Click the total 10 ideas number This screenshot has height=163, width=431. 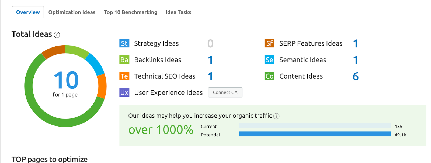pos(66,80)
